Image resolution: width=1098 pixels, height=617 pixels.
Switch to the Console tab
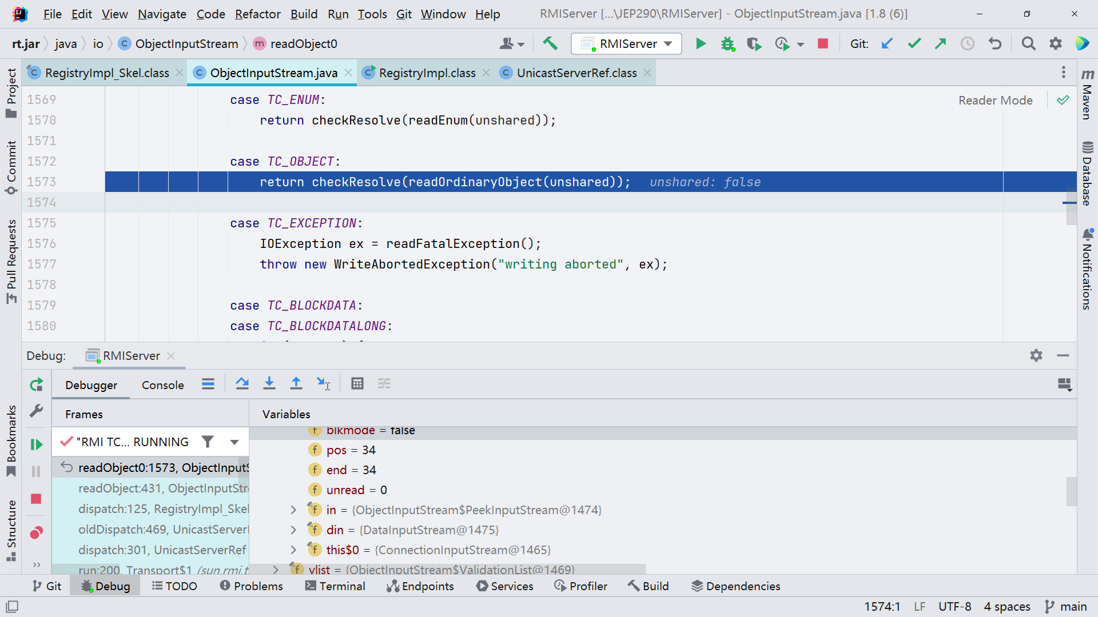(x=162, y=385)
